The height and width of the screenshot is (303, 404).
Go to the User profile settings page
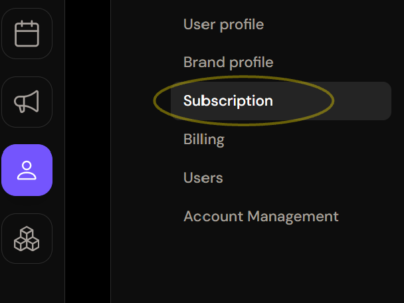pos(223,25)
